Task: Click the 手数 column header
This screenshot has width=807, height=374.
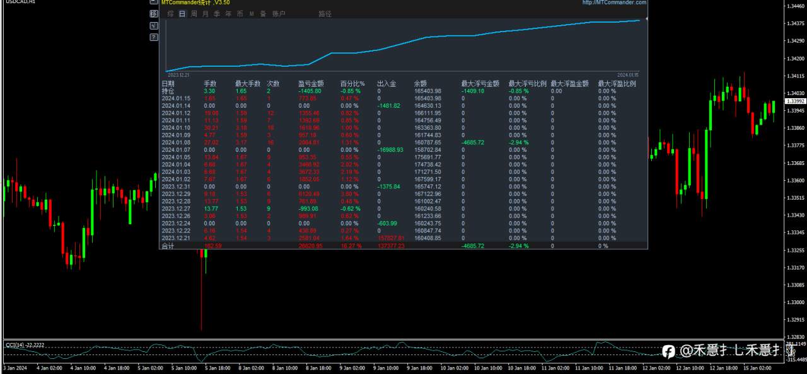Action: [210, 83]
